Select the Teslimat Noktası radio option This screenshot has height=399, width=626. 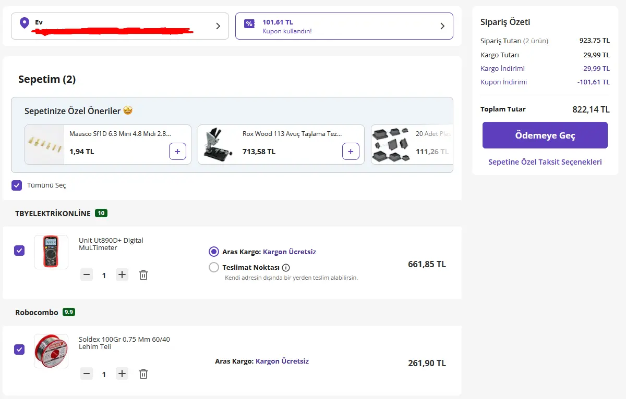pos(213,267)
